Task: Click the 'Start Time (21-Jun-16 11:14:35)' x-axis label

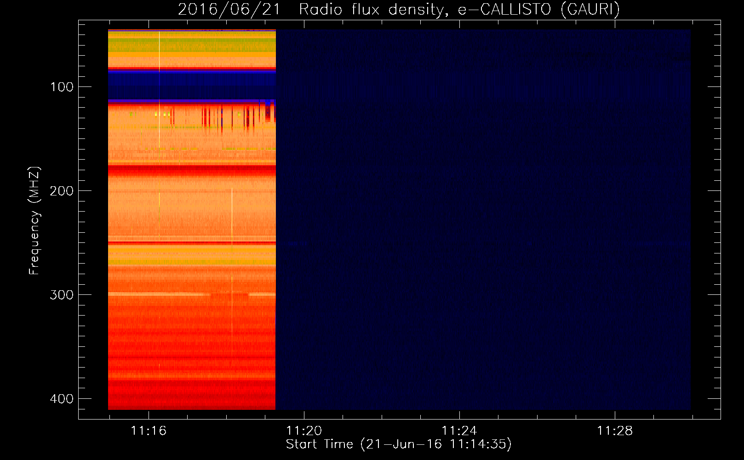Action: (399, 444)
